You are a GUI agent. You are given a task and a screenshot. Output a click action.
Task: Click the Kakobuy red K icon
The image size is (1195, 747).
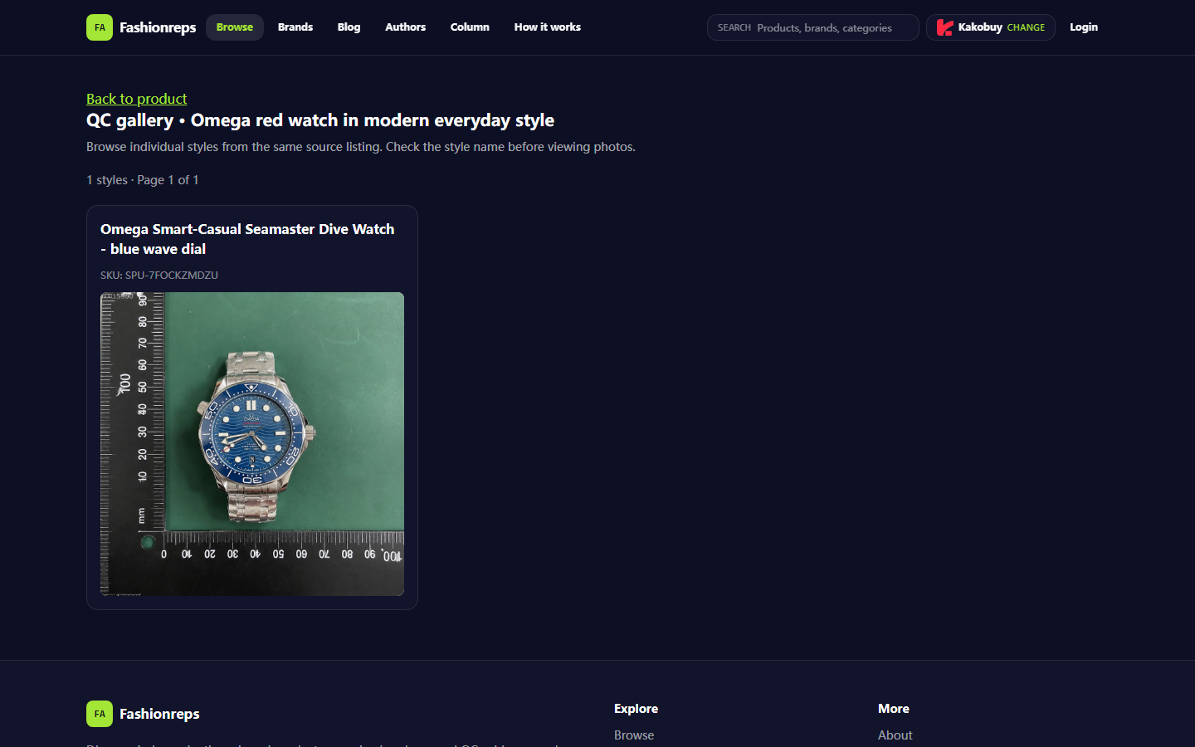pos(944,27)
